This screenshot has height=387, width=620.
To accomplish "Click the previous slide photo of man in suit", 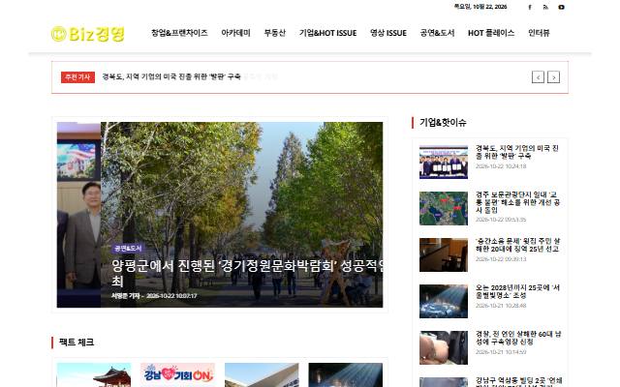I will pyautogui.click(x=78, y=215).
